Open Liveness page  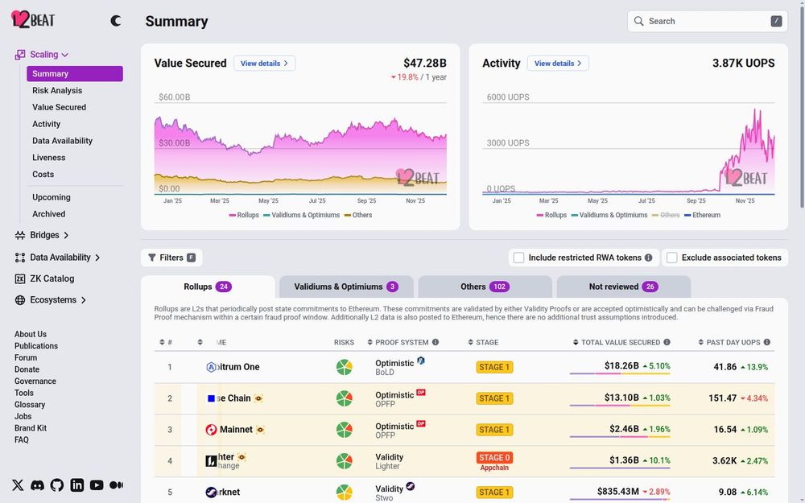(x=49, y=158)
